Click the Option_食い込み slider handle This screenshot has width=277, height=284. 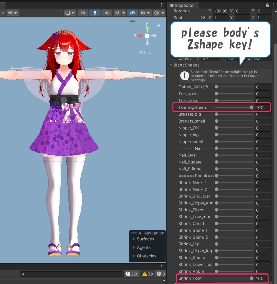coord(216,87)
